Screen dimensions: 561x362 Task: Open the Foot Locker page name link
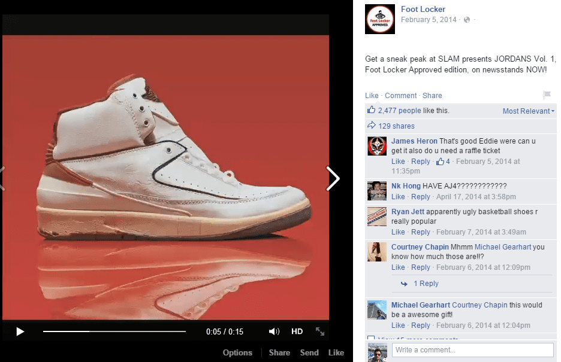tap(423, 10)
